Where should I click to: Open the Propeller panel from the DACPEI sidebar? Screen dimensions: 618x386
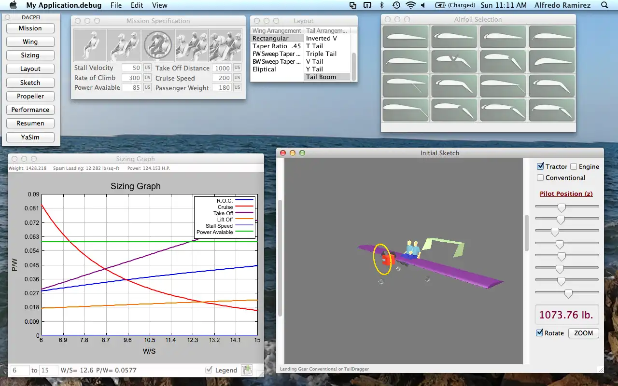pos(30,96)
